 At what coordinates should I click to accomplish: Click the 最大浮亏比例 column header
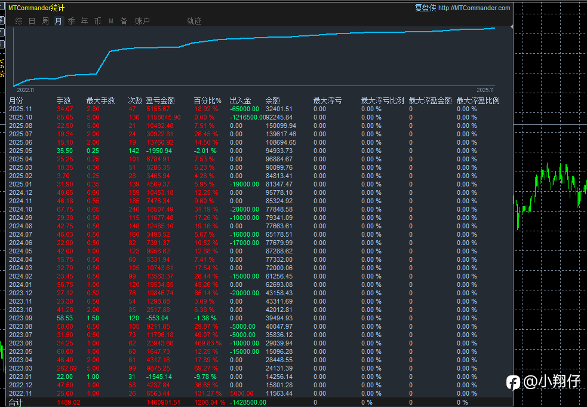point(382,100)
